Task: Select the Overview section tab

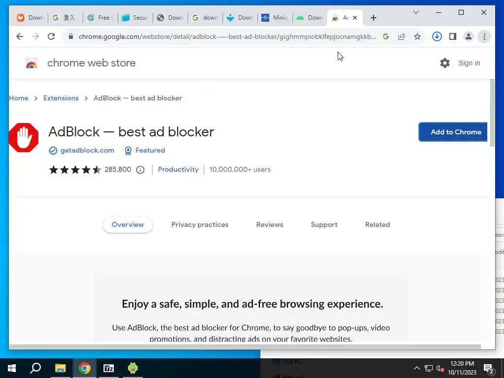Action: click(x=127, y=224)
